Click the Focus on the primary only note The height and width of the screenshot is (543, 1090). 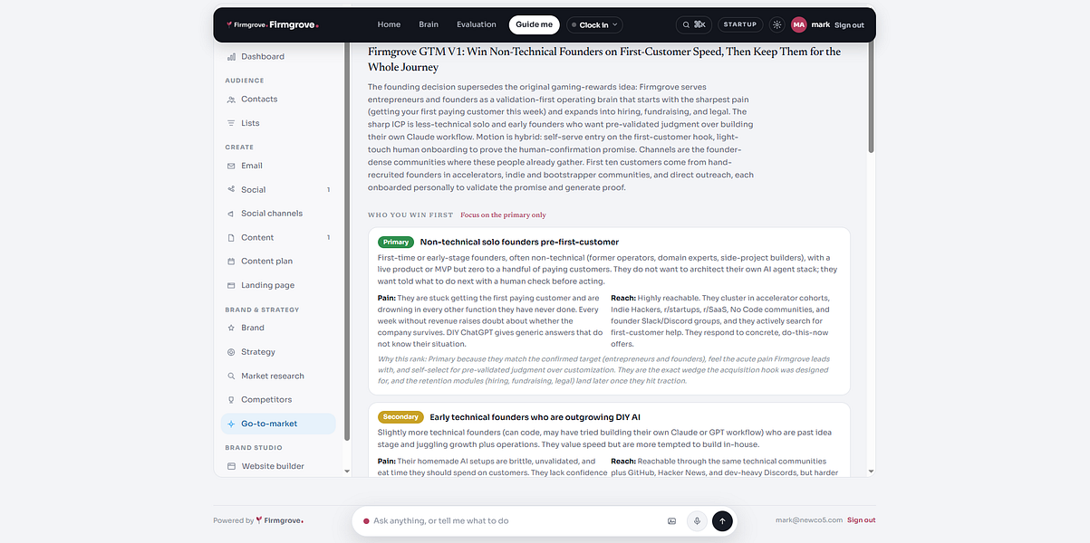pyautogui.click(x=503, y=215)
